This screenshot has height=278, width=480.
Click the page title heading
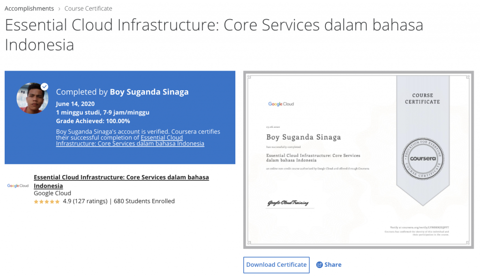(x=214, y=35)
